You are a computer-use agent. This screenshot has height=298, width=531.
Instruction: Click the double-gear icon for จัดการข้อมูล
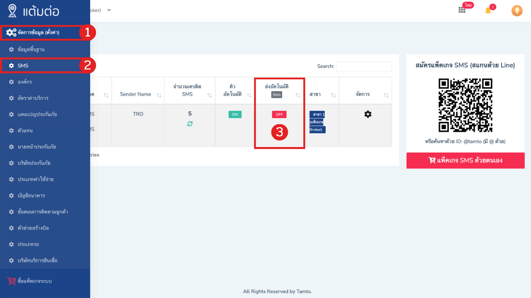point(11,33)
